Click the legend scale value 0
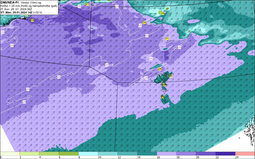This screenshot has width=255, height=159. (x=1, y=157)
